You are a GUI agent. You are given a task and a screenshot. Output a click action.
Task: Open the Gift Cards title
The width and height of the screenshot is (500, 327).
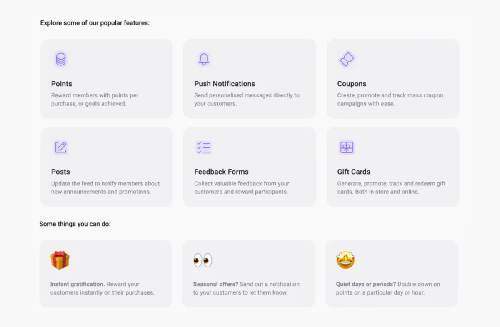[x=354, y=172]
